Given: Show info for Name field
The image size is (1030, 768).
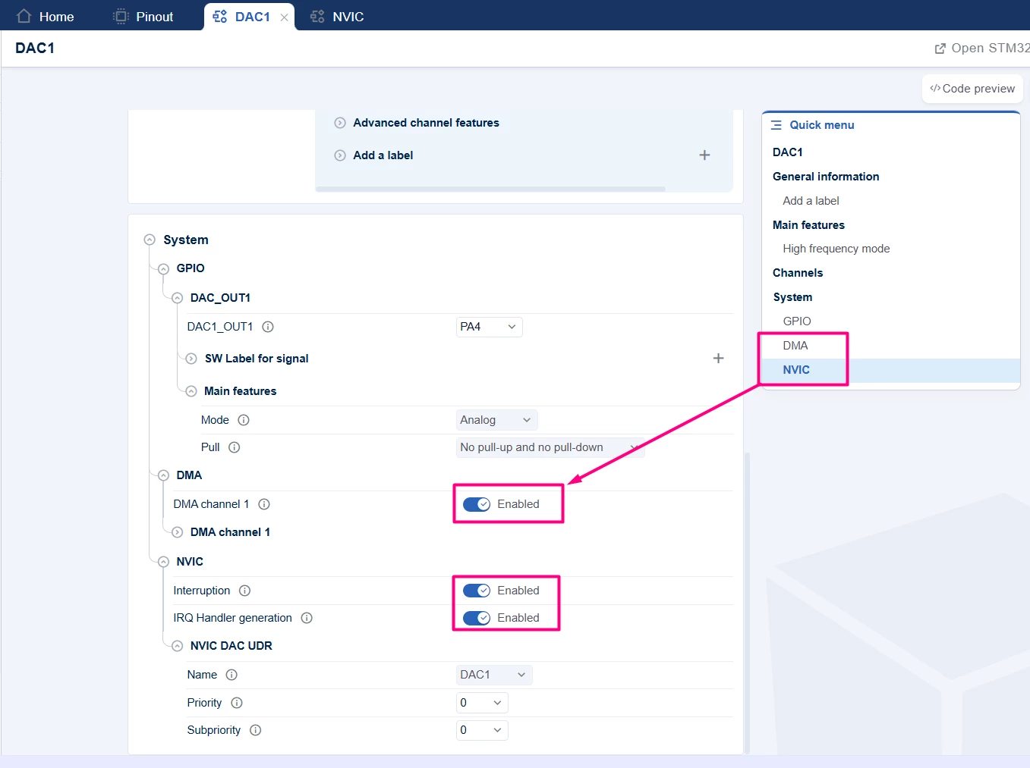Looking at the screenshot, I should pos(232,675).
